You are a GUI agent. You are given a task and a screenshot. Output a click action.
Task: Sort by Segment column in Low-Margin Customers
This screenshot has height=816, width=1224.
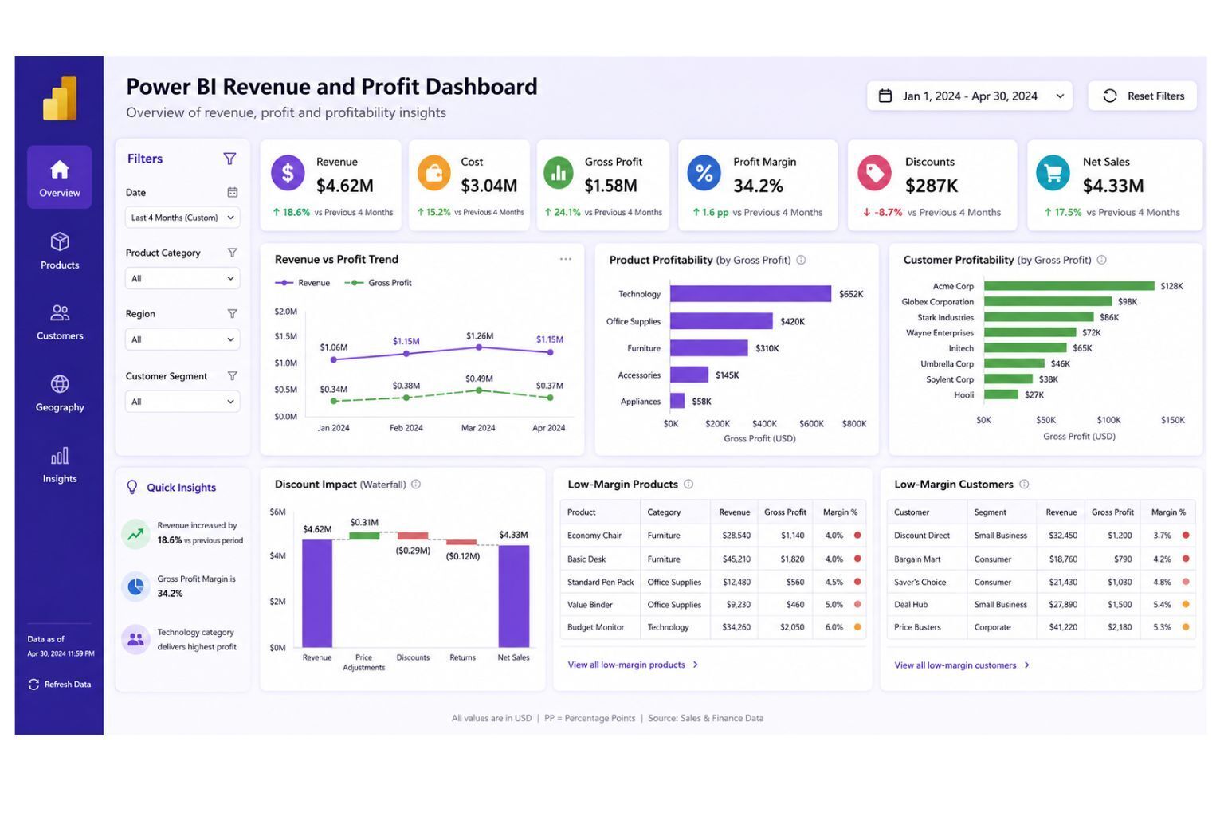990,512
